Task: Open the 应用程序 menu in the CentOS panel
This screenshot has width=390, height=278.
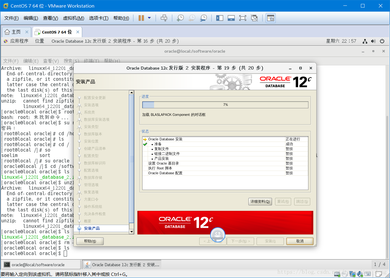Action: click(16, 41)
